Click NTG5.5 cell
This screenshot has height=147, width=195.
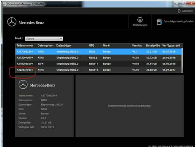[93, 58]
